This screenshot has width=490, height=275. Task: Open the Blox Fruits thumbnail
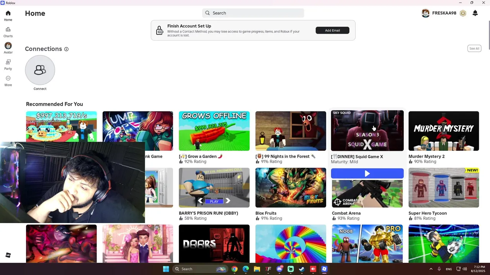pyautogui.click(x=291, y=188)
